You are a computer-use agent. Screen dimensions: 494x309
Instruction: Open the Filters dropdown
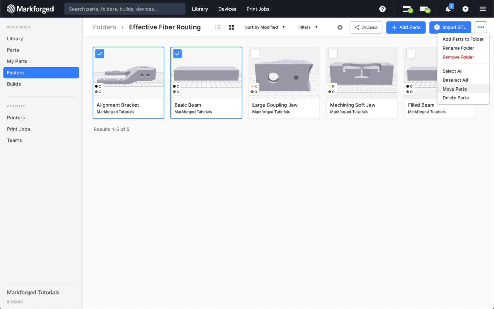(x=308, y=27)
